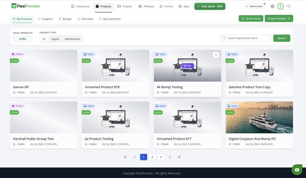Click ID - 135987 under Digital Coupoun product
The image size is (306, 178).
234,144
